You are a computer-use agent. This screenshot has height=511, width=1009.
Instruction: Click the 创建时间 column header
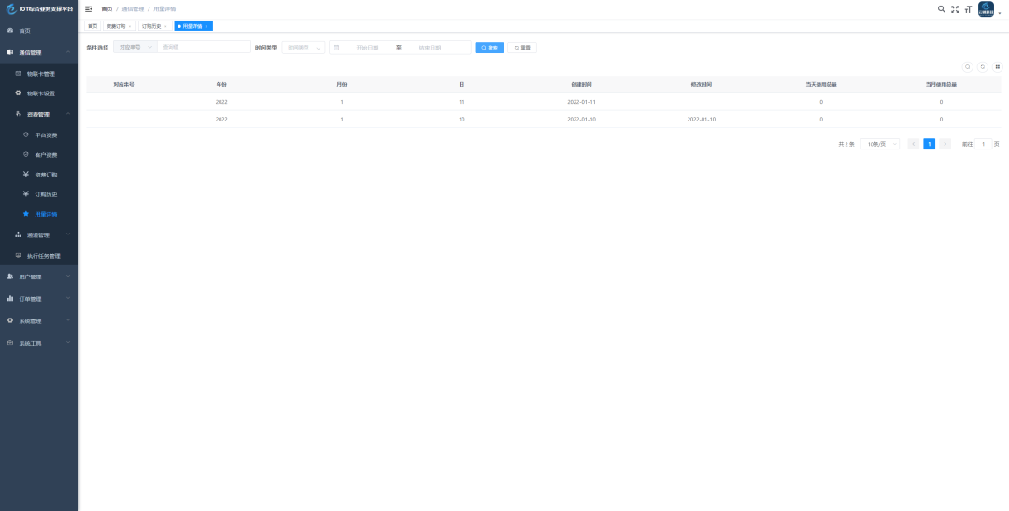(x=582, y=84)
